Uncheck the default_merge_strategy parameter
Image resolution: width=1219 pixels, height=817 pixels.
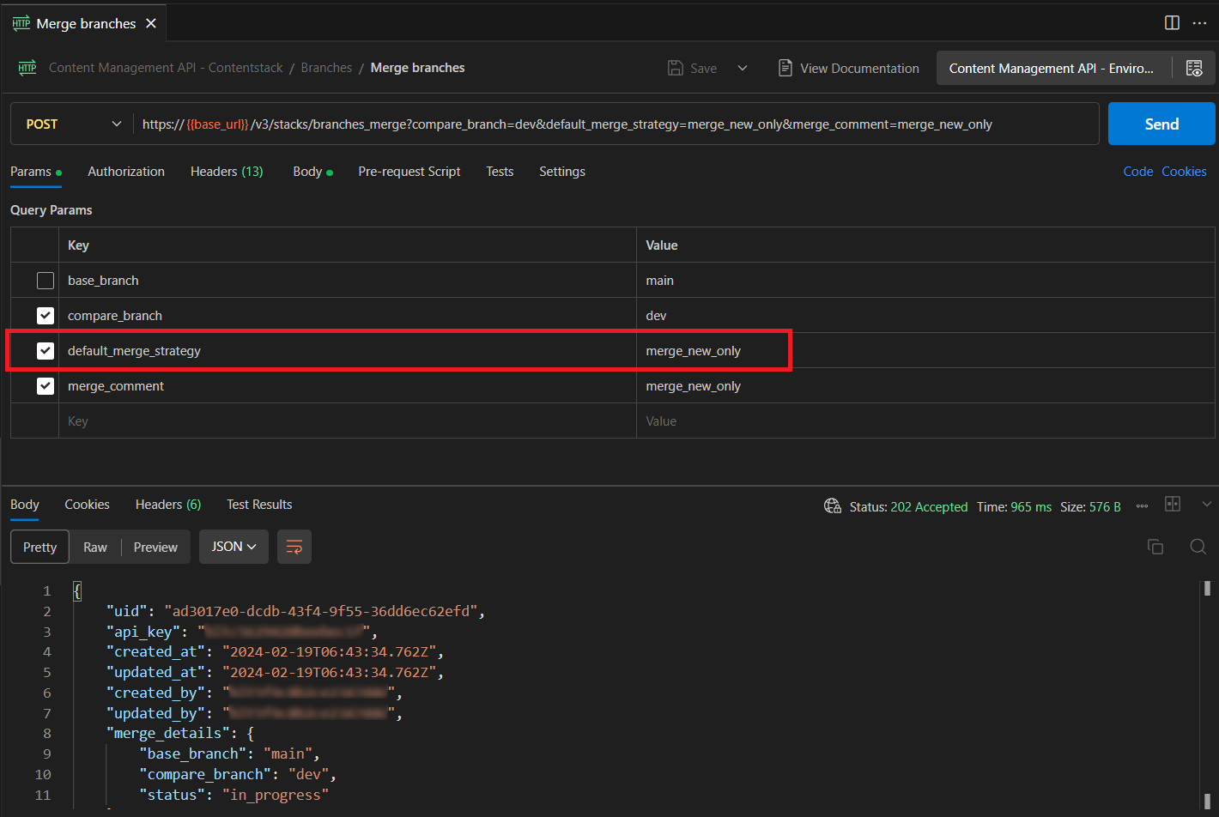point(45,351)
